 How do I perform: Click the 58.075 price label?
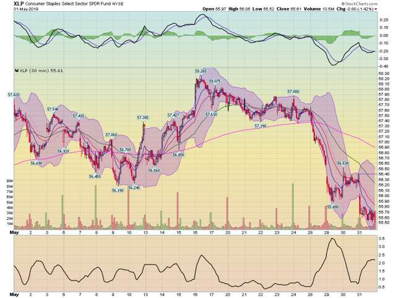tap(215, 81)
